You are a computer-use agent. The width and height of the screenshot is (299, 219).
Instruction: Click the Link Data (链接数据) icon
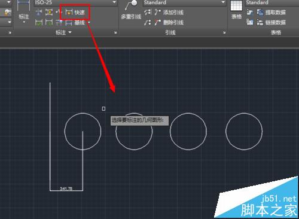pyautogui.click(x=260, y=22)
